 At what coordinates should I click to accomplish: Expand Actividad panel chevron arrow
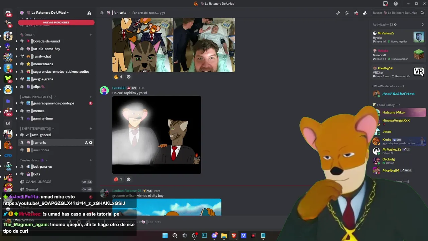[x=423, y=25]
